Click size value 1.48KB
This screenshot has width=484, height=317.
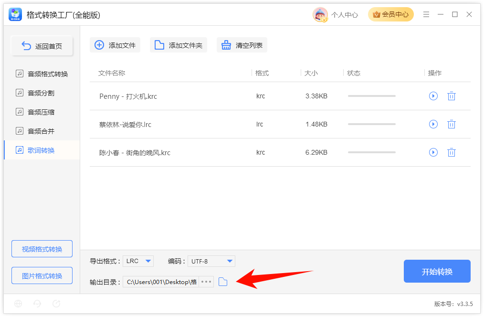[x=316, y=124]
